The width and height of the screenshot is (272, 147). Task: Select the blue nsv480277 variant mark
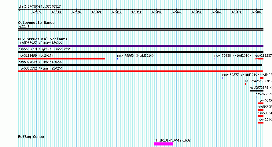(x=223, y=78)
